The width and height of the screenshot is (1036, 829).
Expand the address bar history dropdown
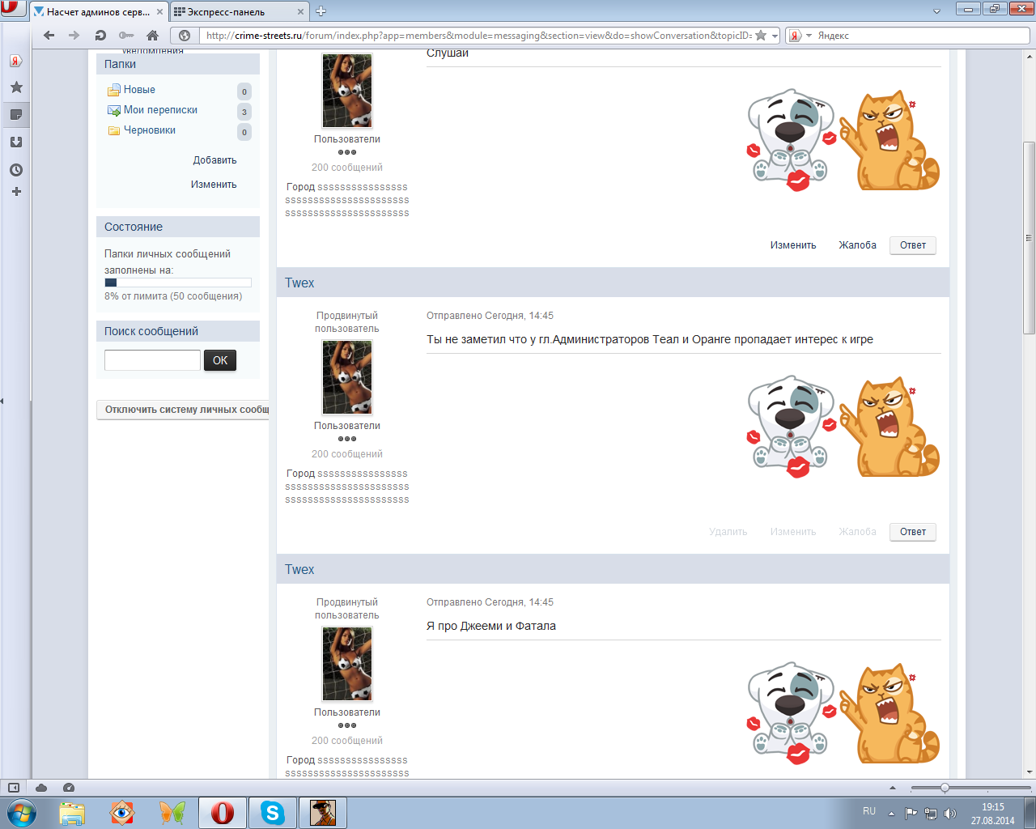pyautogui.click(x=775, y=36)
